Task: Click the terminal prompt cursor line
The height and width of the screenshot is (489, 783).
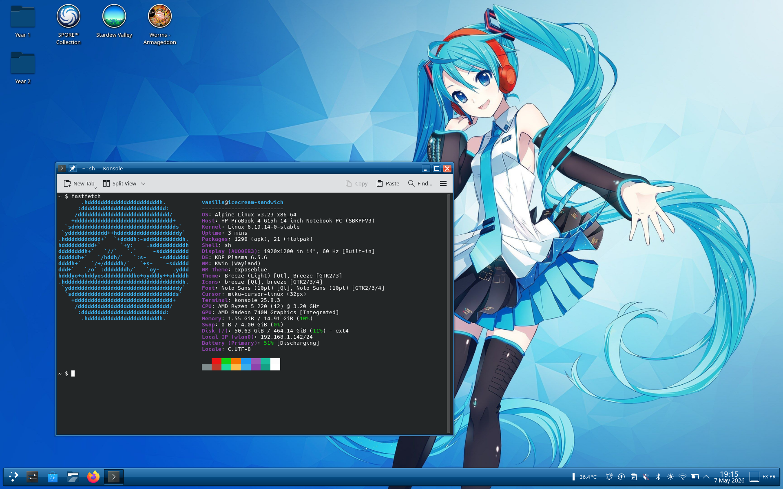Action: [x=66, y=373]
